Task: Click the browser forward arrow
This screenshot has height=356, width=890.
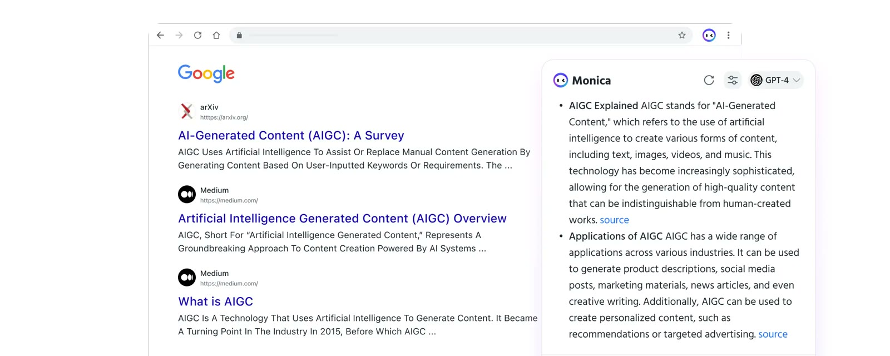Action: pos(179,35)
